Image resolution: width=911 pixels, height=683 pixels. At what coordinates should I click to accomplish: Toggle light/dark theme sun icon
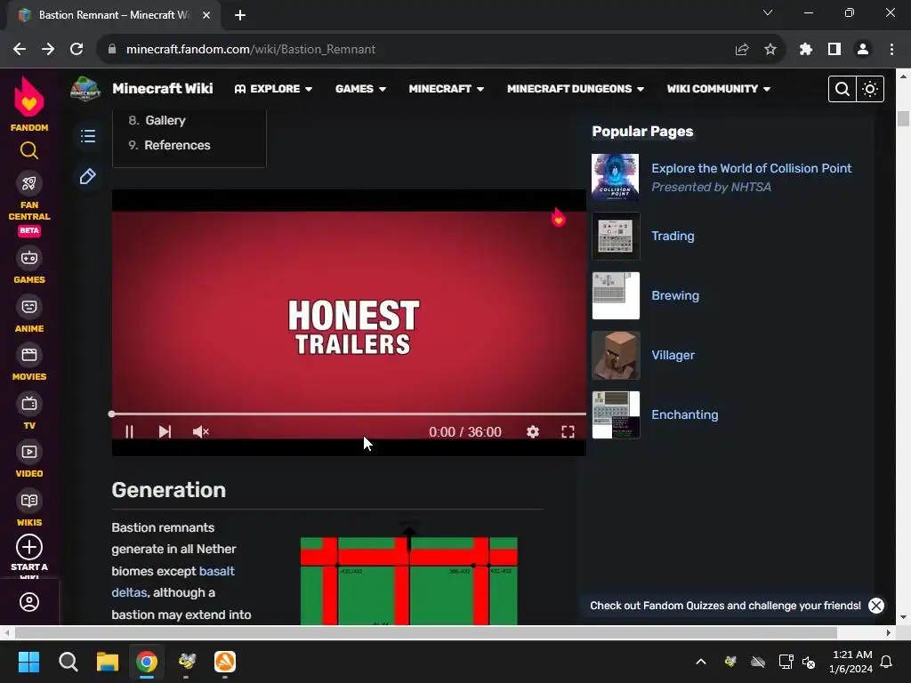pyautogui.click(x=870, y=89)
